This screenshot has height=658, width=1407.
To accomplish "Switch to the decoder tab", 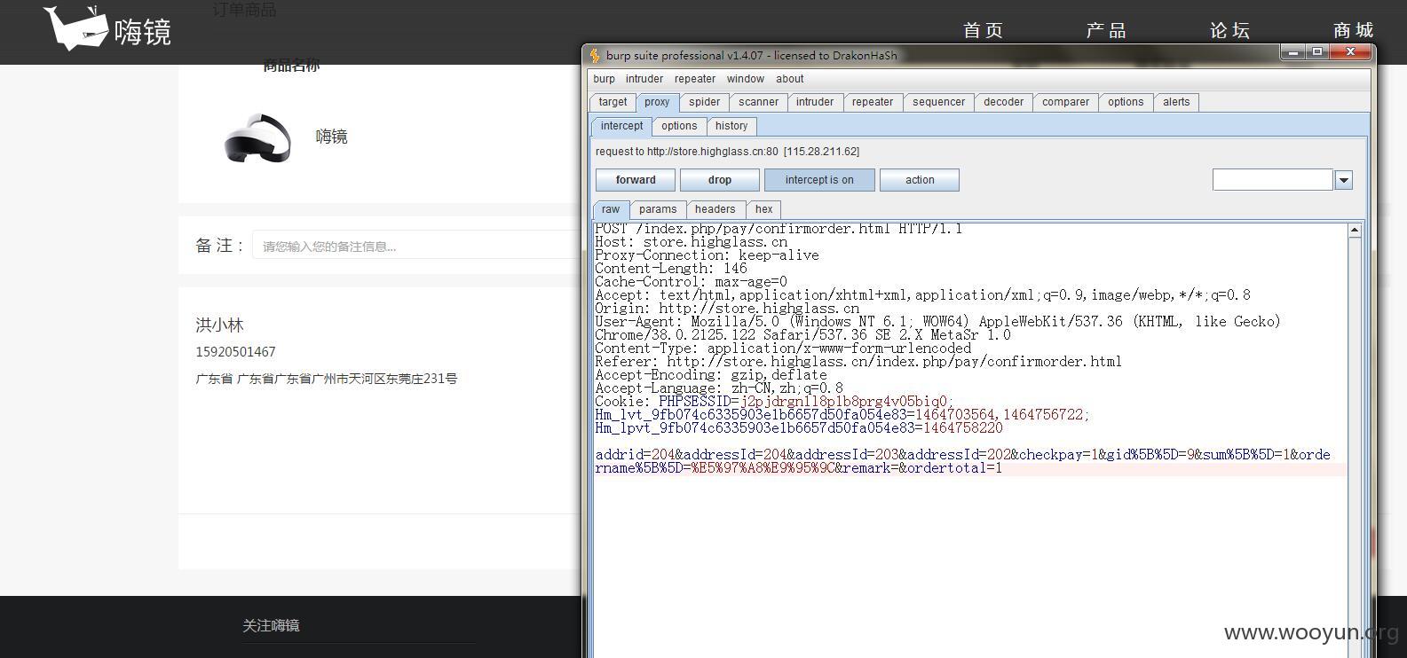I will 1004,102.
